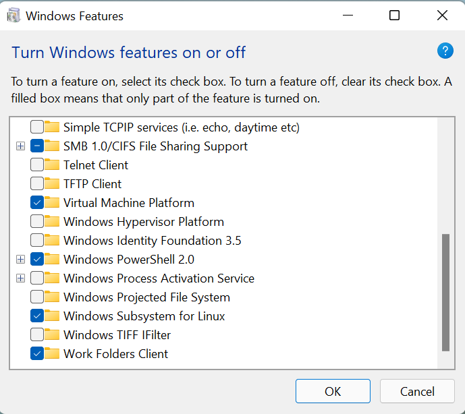Click folder icon next to Windows TIFF IFilter
Screen dimensions: 465x414
point(52,335)
